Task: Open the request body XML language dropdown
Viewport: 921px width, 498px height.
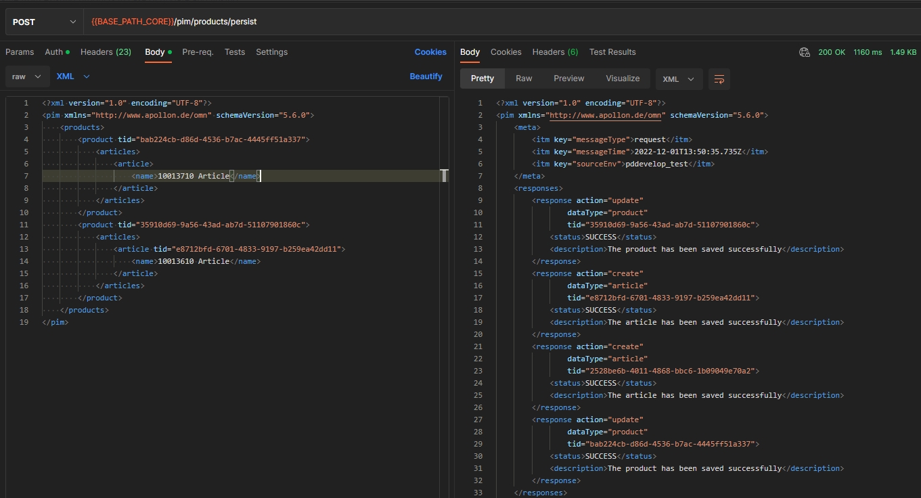Action: click(x=73, y=76)
